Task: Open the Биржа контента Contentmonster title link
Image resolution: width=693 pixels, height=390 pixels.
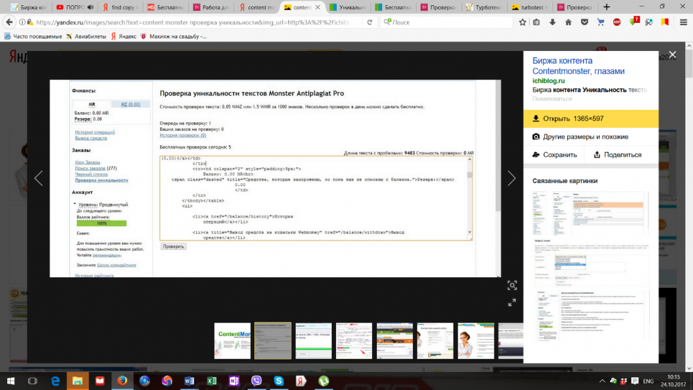Action: tap(578, 66)
